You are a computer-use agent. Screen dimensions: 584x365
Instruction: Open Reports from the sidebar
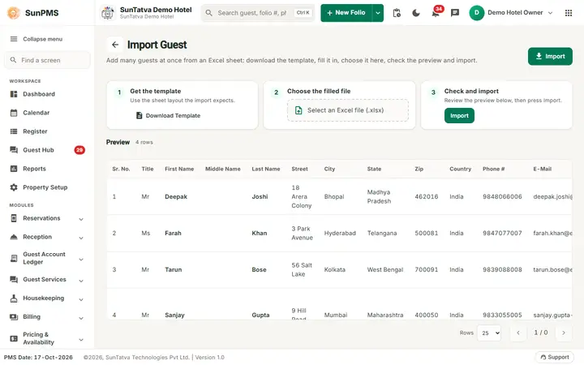pos(47,169)
